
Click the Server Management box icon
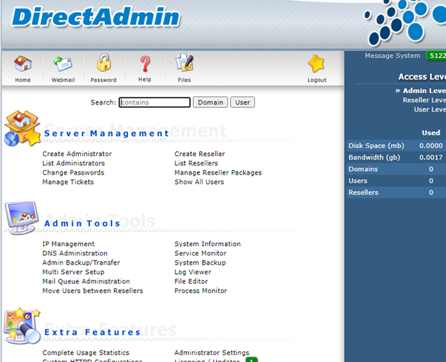(x=22, y=129)
